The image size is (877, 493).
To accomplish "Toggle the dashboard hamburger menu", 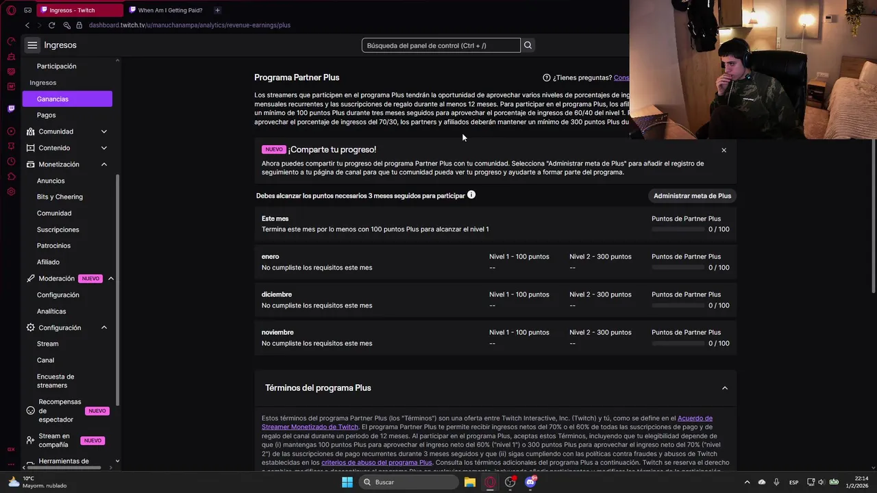I will coord(32,45).
